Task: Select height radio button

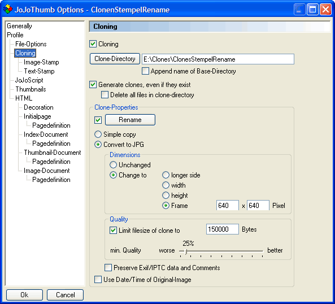Action: point(166,196)
